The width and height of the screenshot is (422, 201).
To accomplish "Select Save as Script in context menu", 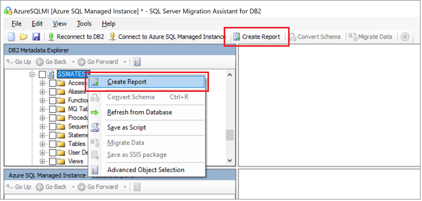I will click(x=147, y=127).
